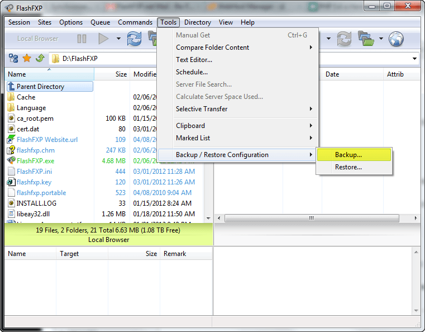Open the Queue menu
This screenshot has width=425, height=332.
pos(100,22)
